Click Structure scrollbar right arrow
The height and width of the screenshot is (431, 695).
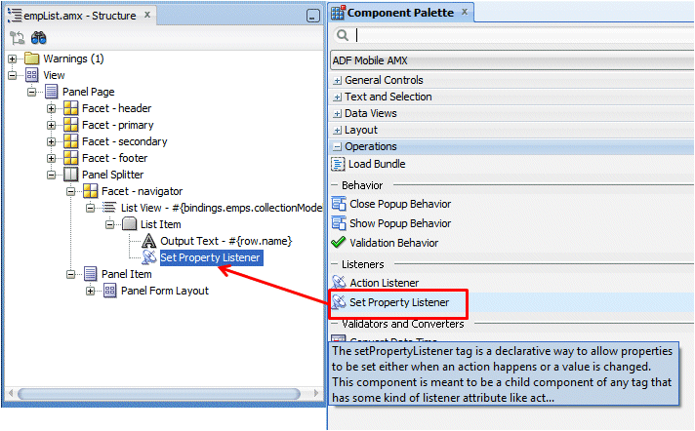[x=315, y=393]
